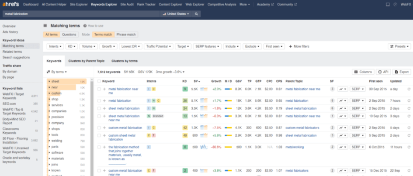
Task: Click the SF count badge showing 6
Action: (333, 108)
